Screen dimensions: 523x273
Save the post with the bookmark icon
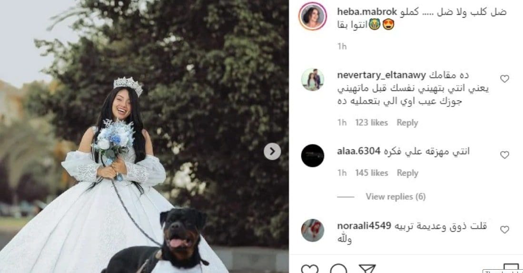511,268
